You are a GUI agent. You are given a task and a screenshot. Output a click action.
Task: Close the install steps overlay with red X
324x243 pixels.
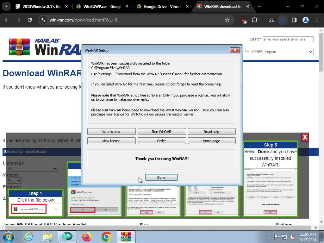point(305,137)
